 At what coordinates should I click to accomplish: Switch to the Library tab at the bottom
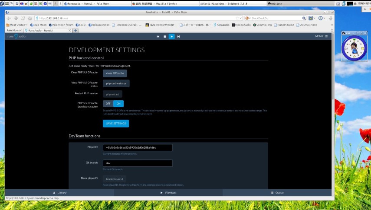click(59, 193)
